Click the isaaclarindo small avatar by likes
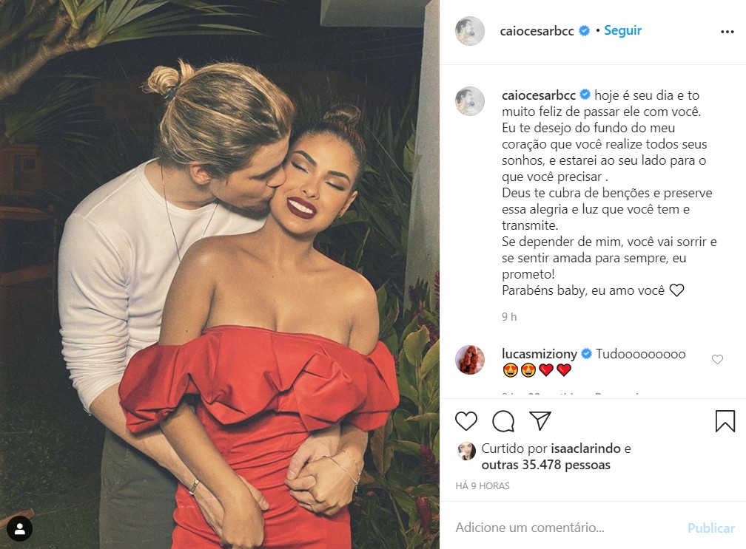Screen dimensions: 746x549 466,451
